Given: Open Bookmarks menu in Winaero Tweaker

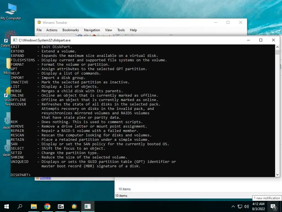Looking at the screenshot, I should point(70,30).
